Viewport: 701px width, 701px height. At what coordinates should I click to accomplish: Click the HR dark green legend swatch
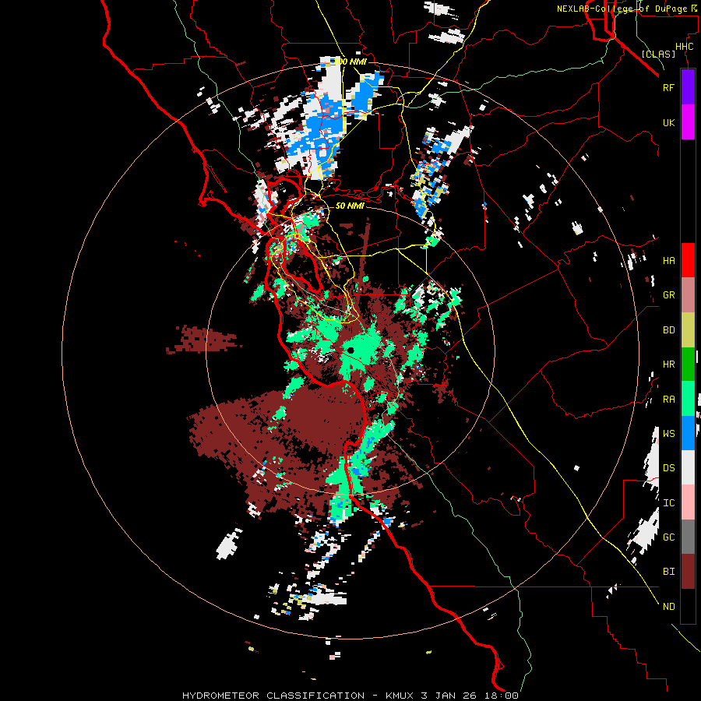coord(688,365)
